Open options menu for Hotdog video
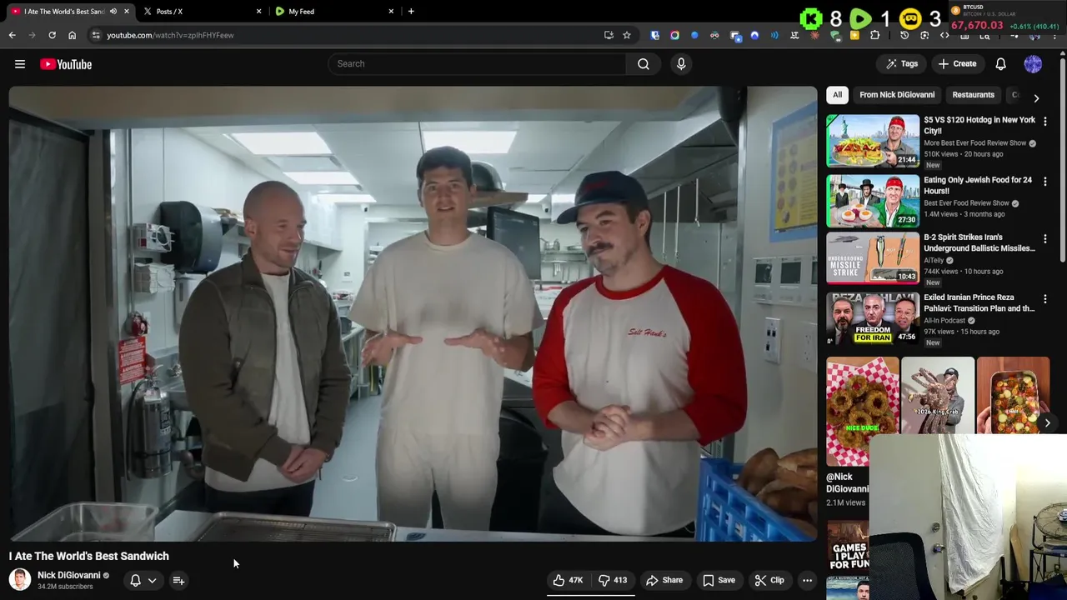The width and height of the screenshot is (1067, 600). [x=1045, y=122]
